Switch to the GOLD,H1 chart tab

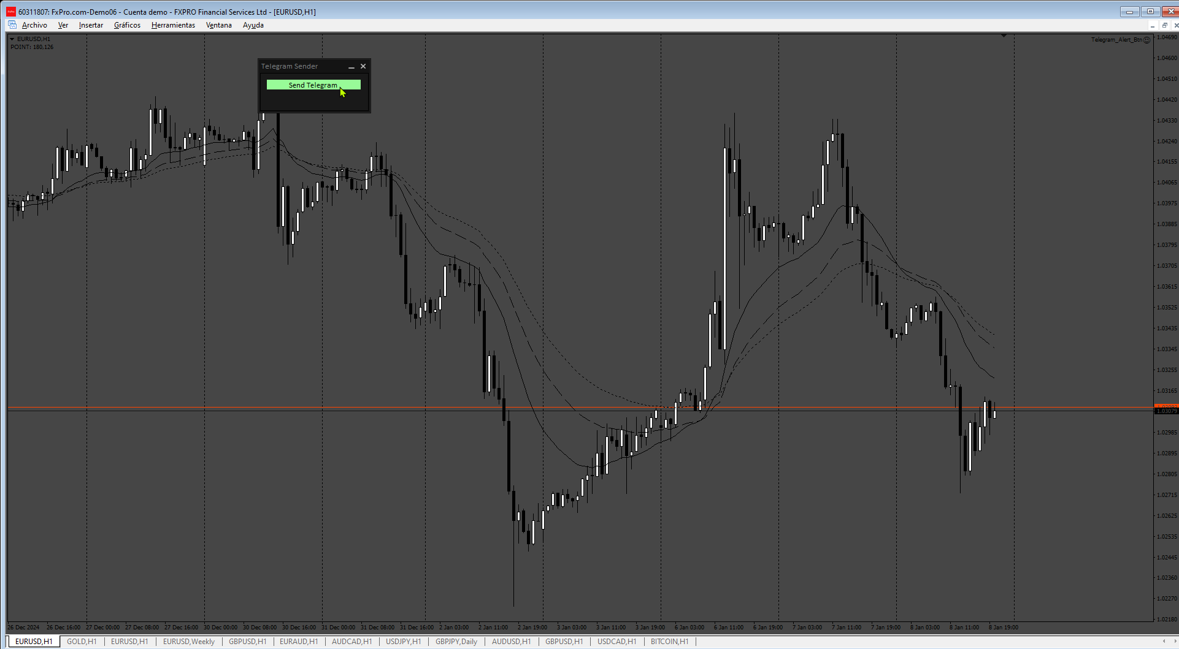coord(82,642)
